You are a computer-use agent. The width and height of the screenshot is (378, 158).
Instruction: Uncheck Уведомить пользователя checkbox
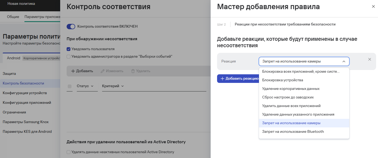(69, 49)
